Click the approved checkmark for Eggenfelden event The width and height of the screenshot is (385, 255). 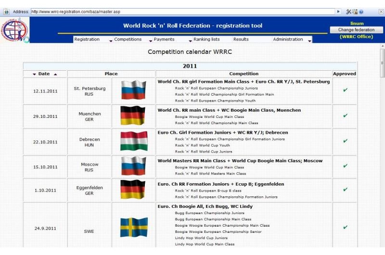click(345, 190)
